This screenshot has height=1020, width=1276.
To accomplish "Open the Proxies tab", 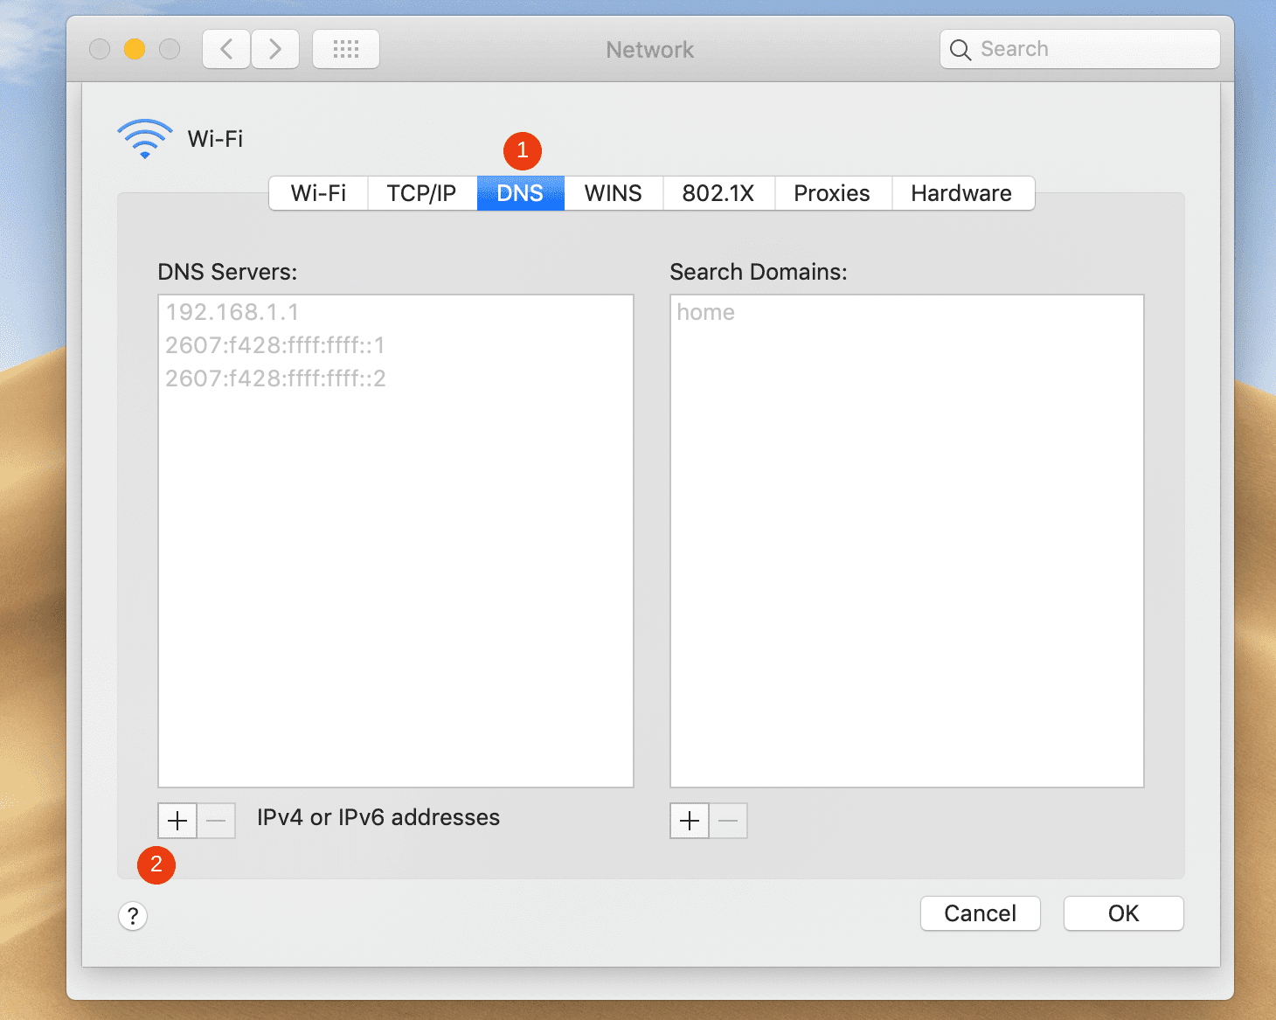I will click(x=831, y=193).
